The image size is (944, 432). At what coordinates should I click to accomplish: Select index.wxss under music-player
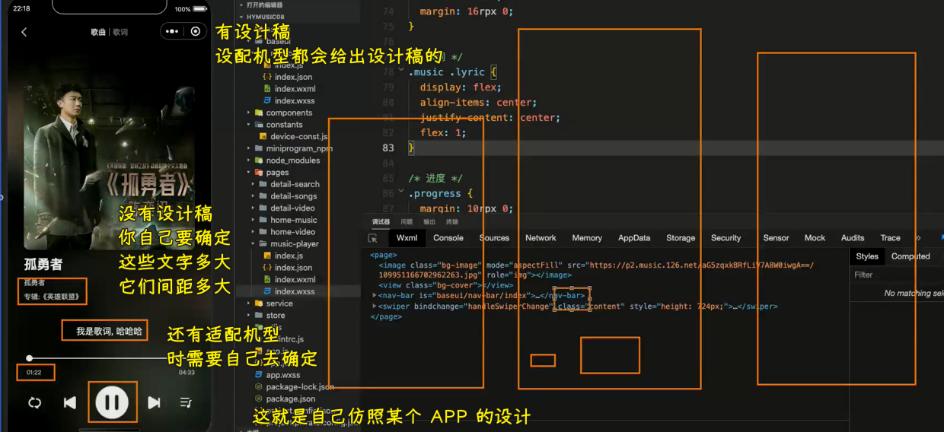click(x=295, y=291)
